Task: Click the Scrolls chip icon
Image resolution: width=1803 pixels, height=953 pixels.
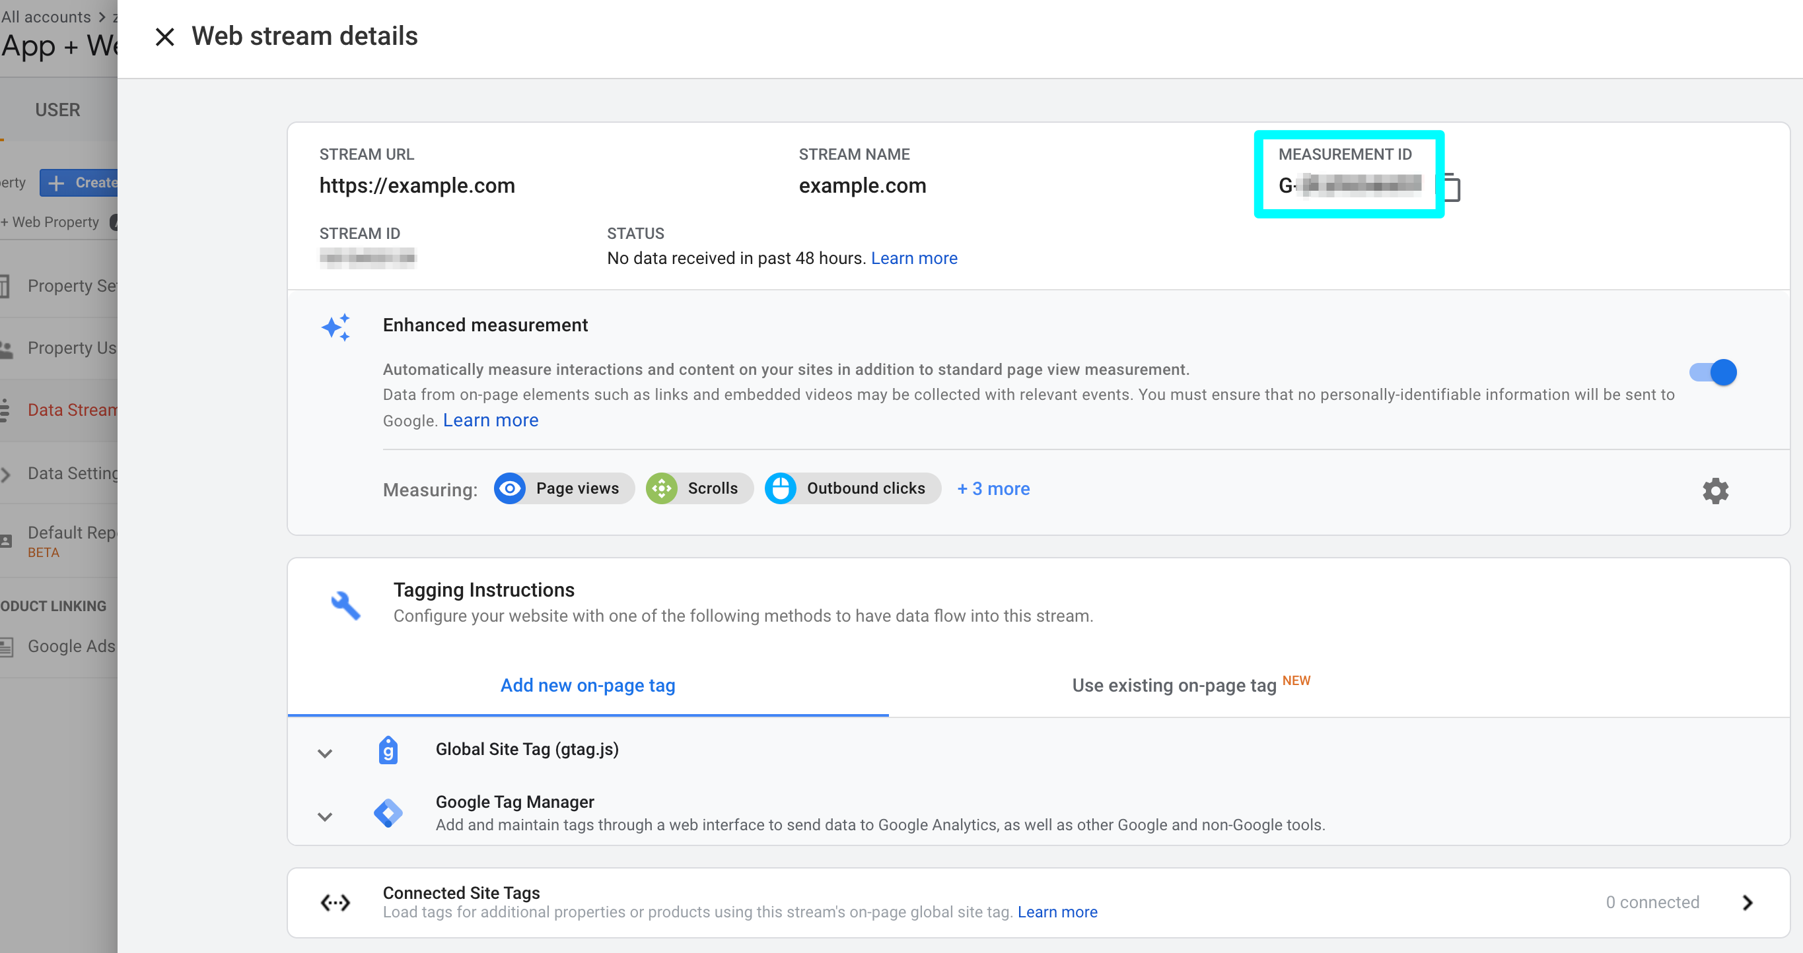Action: pyautogui.click(x=661, y=488)
